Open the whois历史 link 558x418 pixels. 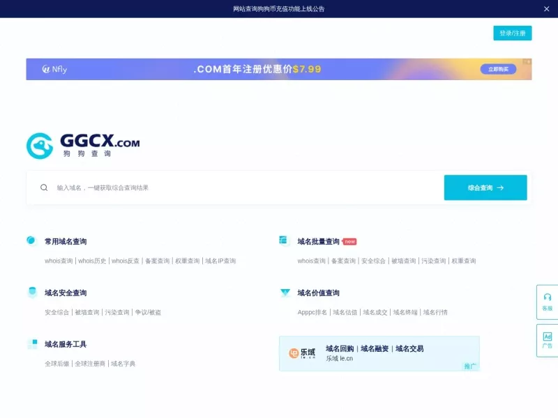click(x=92, y=261)
